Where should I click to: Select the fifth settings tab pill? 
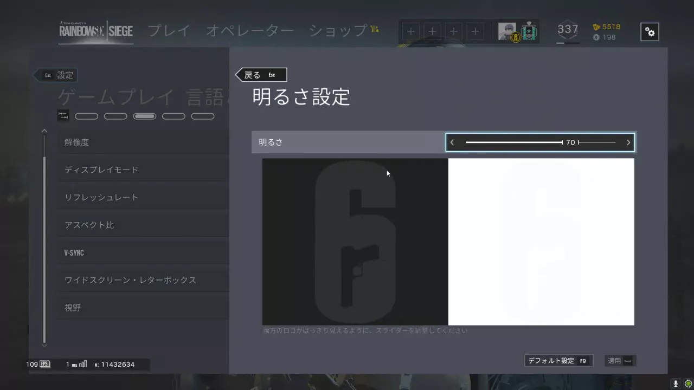203,116
